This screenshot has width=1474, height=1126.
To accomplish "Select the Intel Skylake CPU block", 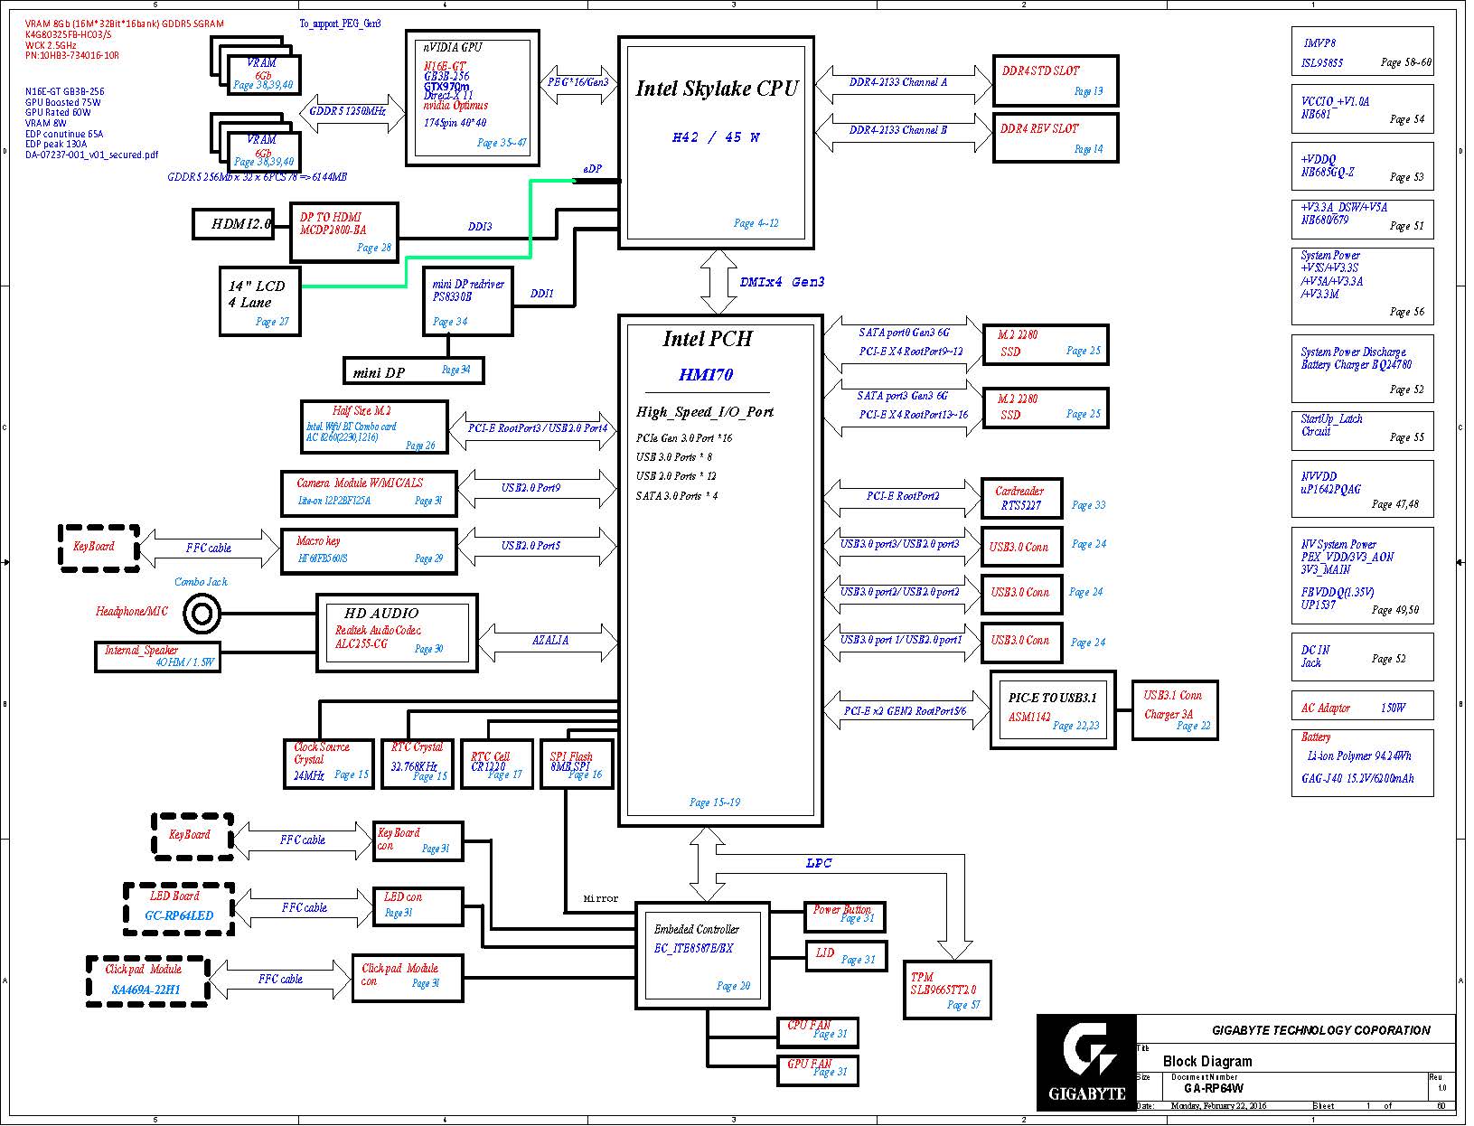I will coord(716,143).
